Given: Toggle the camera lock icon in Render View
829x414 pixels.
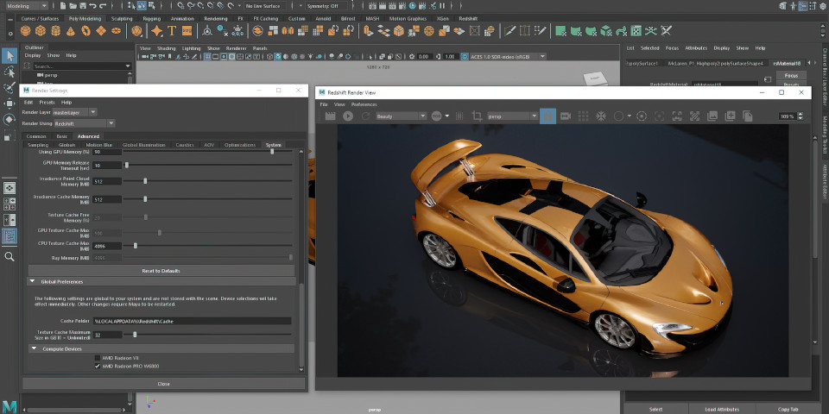Looking at the screenshot, I should pyautogui.click(x=547, y=116).
